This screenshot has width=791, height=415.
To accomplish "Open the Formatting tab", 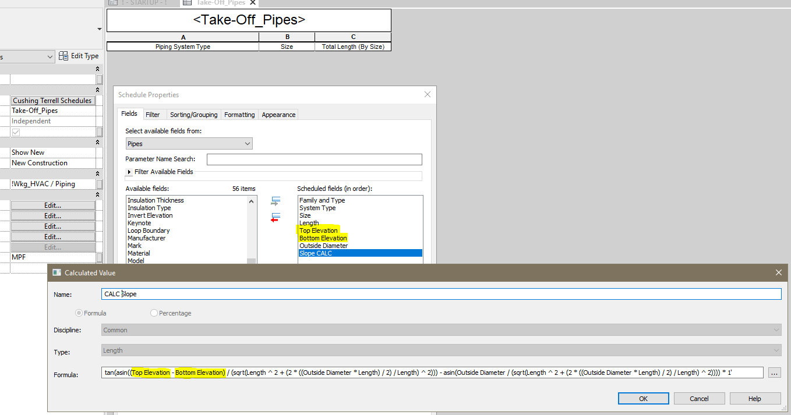I will click(x=239, y=115).
